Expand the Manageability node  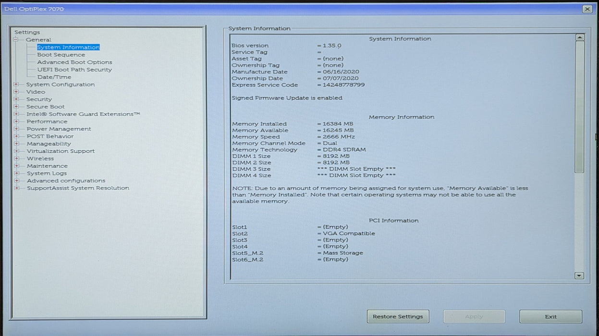pos(16,144)
